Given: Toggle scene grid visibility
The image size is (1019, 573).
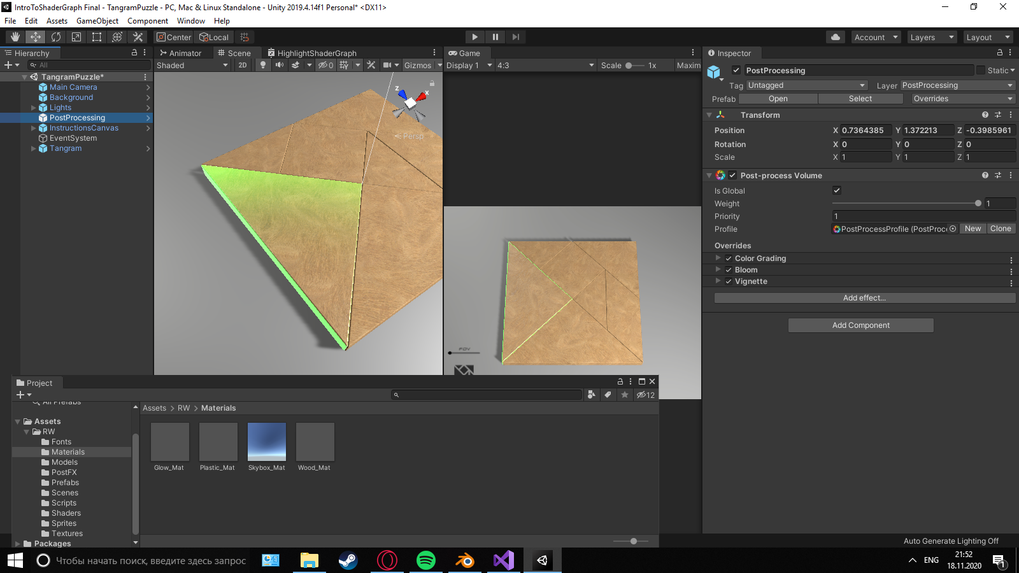Looking at the screenshot, I should [x=344, y=65].
